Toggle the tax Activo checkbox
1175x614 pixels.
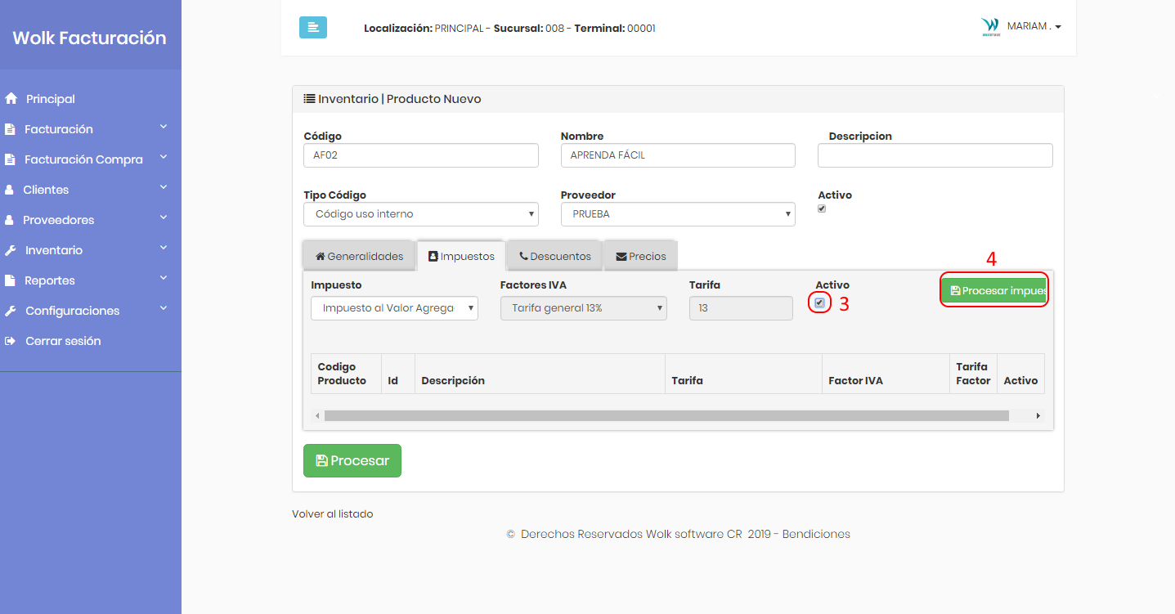pos(820,303)
